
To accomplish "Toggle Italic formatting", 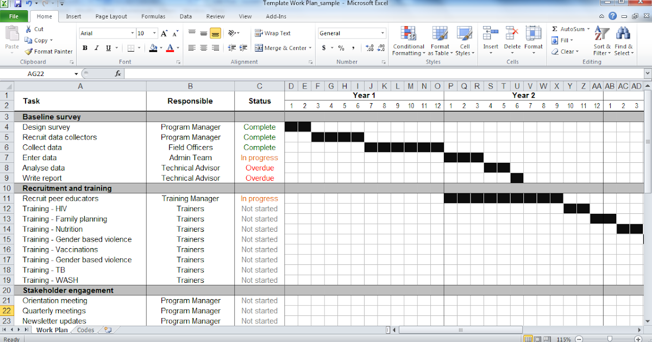I will (97, 48).
